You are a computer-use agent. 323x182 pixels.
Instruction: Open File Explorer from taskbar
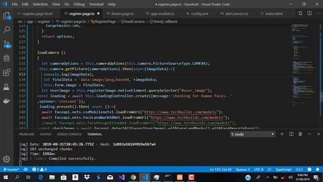point(52,177)
